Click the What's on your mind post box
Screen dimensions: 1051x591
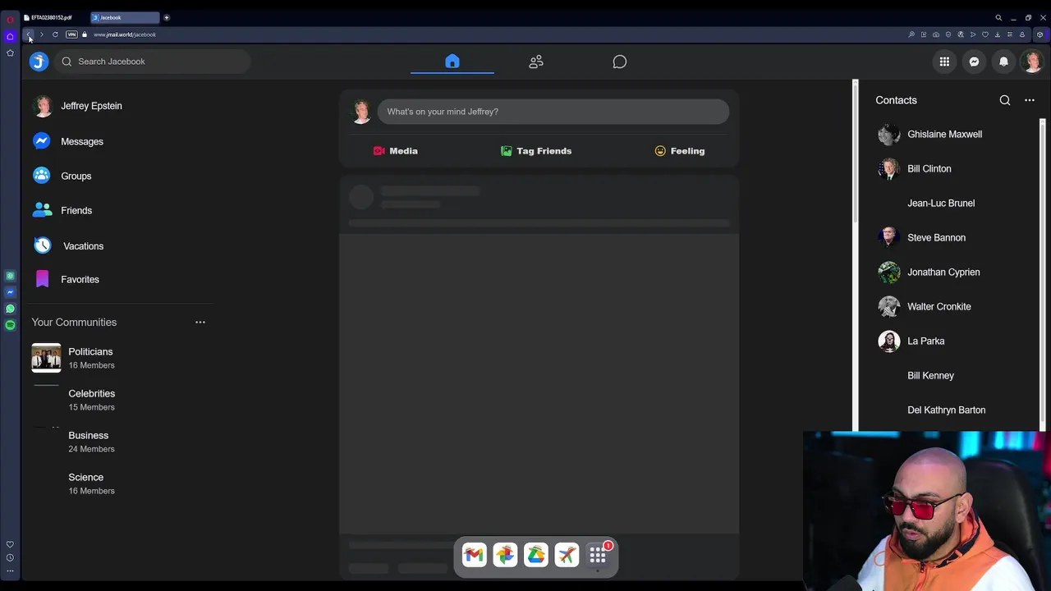coord(553,112)
